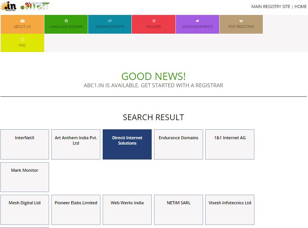Open the Policies menu label
The image size is (308, 228).
tap(154, 26)
